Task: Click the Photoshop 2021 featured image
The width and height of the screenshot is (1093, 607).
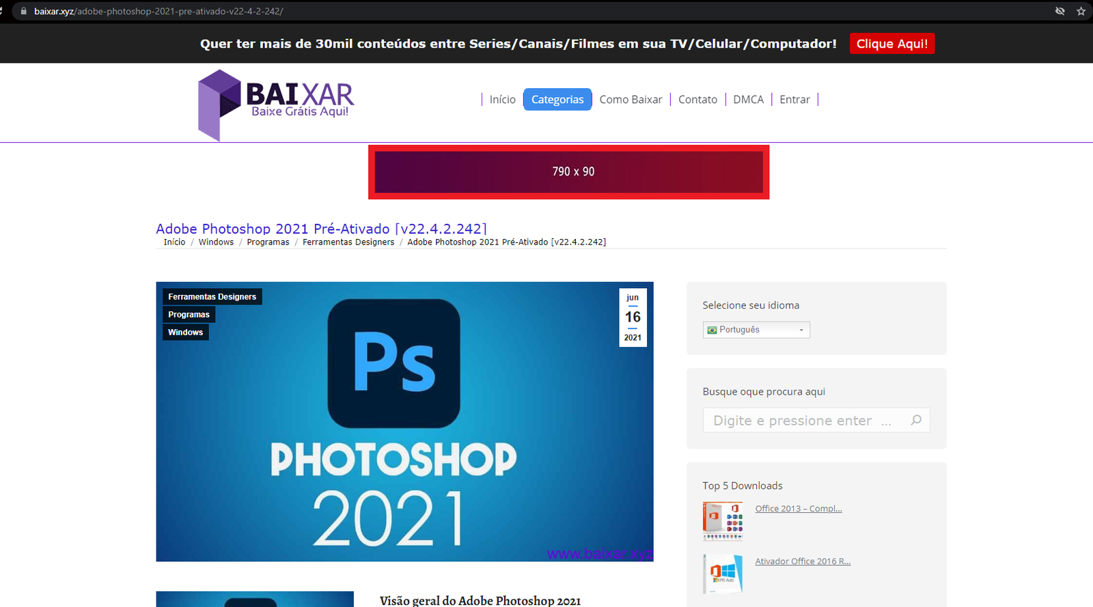Action: pyautogui.click(x=404, y=421)
